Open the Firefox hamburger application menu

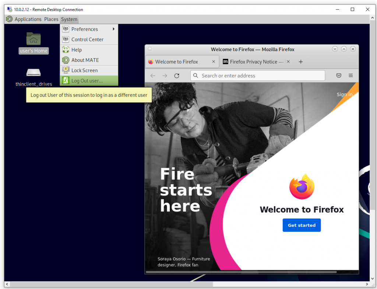point(351,76)
